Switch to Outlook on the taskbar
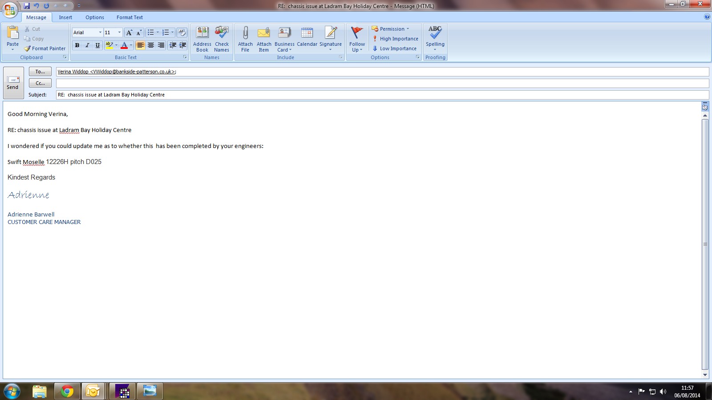 click(93, 391)
